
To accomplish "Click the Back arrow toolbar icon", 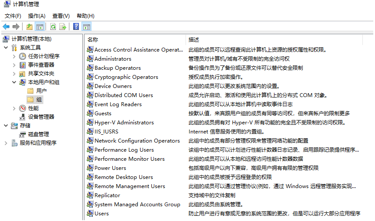I will (x=6, y=26).
